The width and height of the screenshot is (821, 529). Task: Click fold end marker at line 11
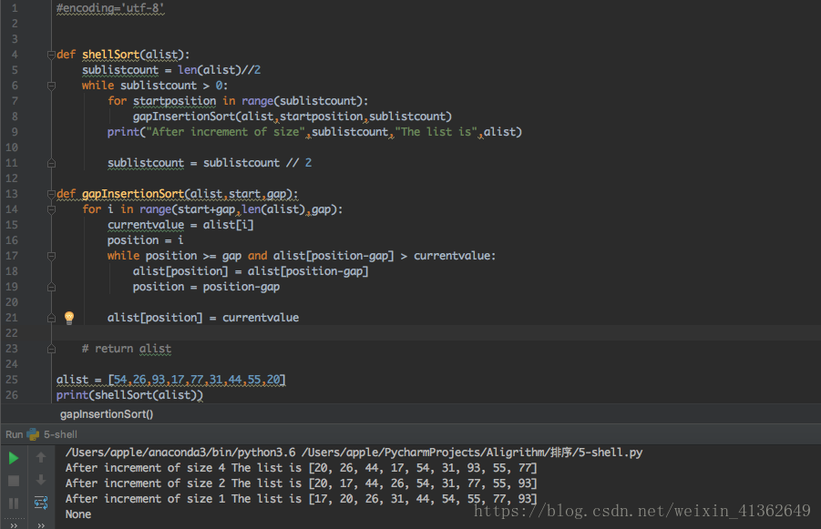tap(51, 163)
